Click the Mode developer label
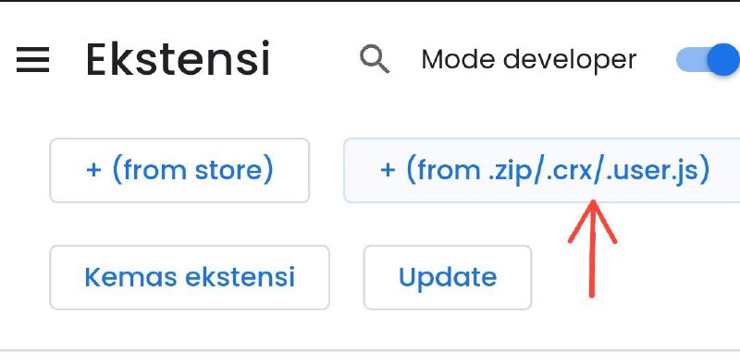Viewport: 740px width, 363px height. coord(528,60)
